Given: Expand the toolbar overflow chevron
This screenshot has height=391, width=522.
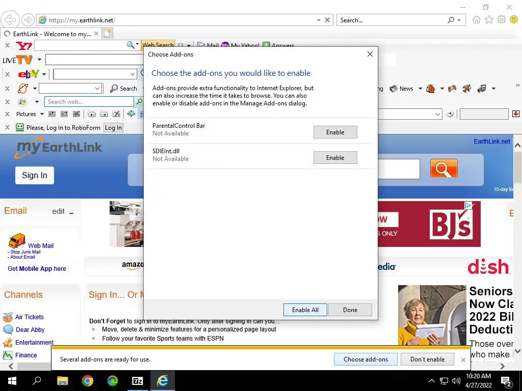Looking at the screenshot, I should point(518,85).
